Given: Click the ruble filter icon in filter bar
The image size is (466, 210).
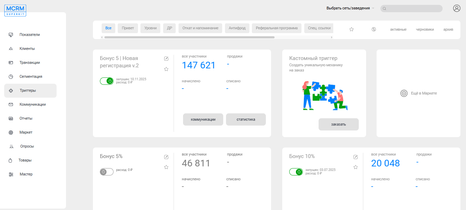Looking at the screenshot, I should tap(373, 29).
